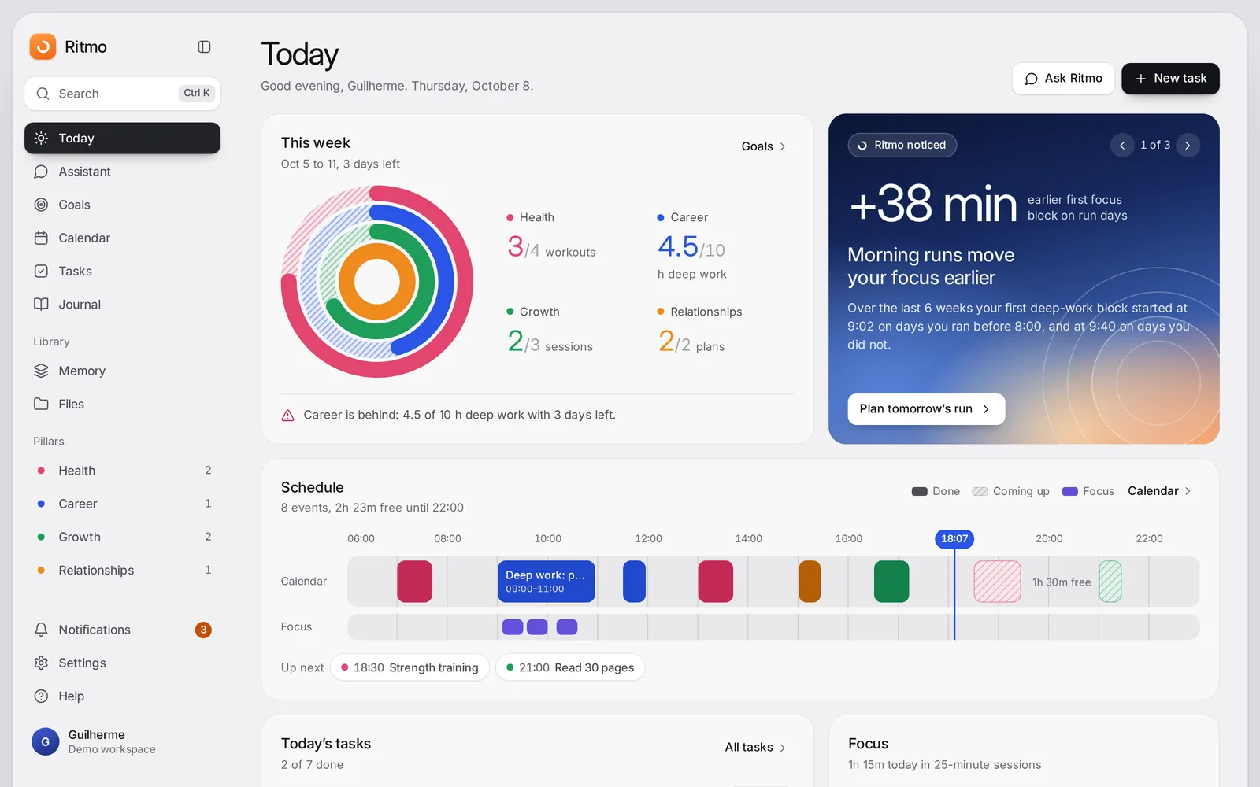Click the orange event block near 15:00
Screen dimensions: 1260x787
(810, 582)
